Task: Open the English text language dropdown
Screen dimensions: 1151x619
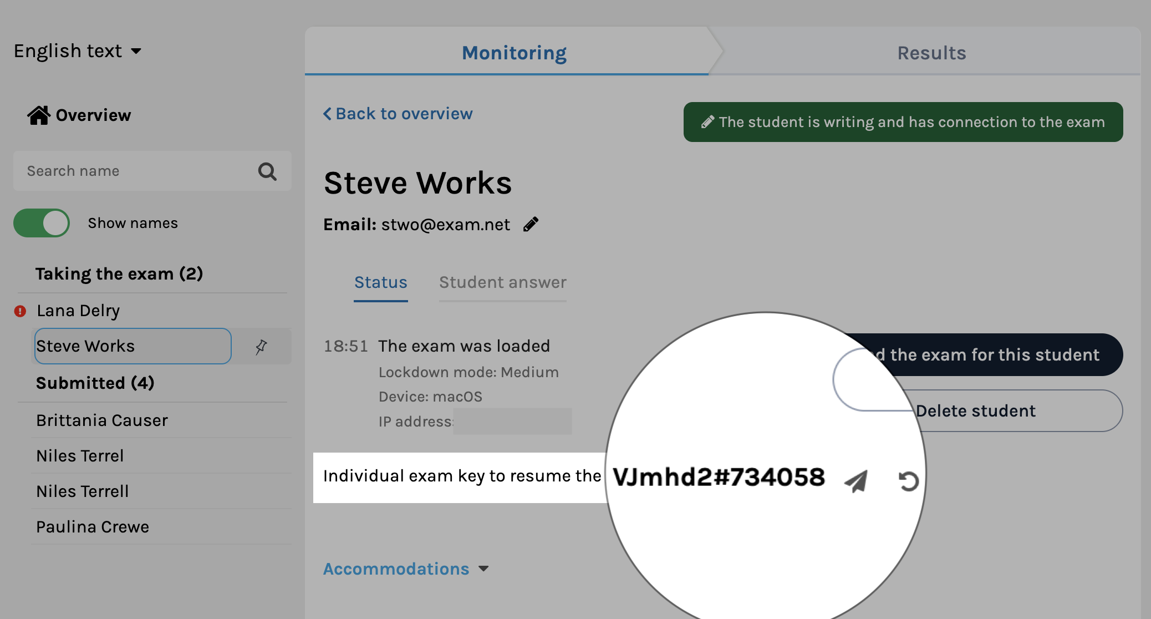Action: coord(78,51)
